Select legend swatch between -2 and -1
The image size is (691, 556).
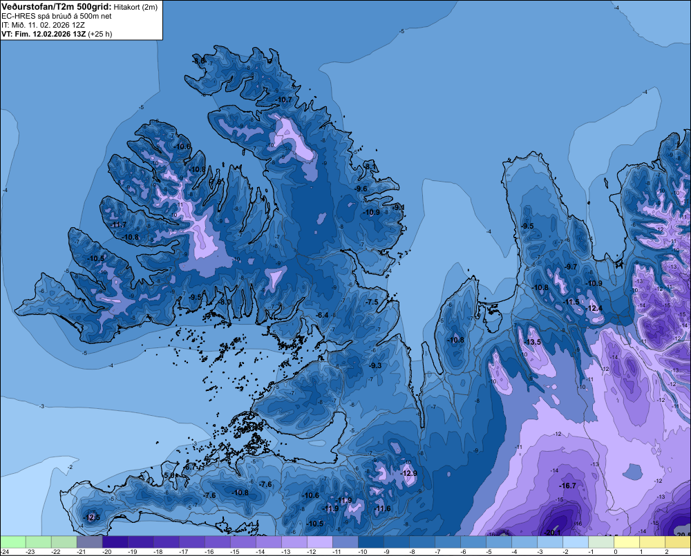click(x=575, y=542)
